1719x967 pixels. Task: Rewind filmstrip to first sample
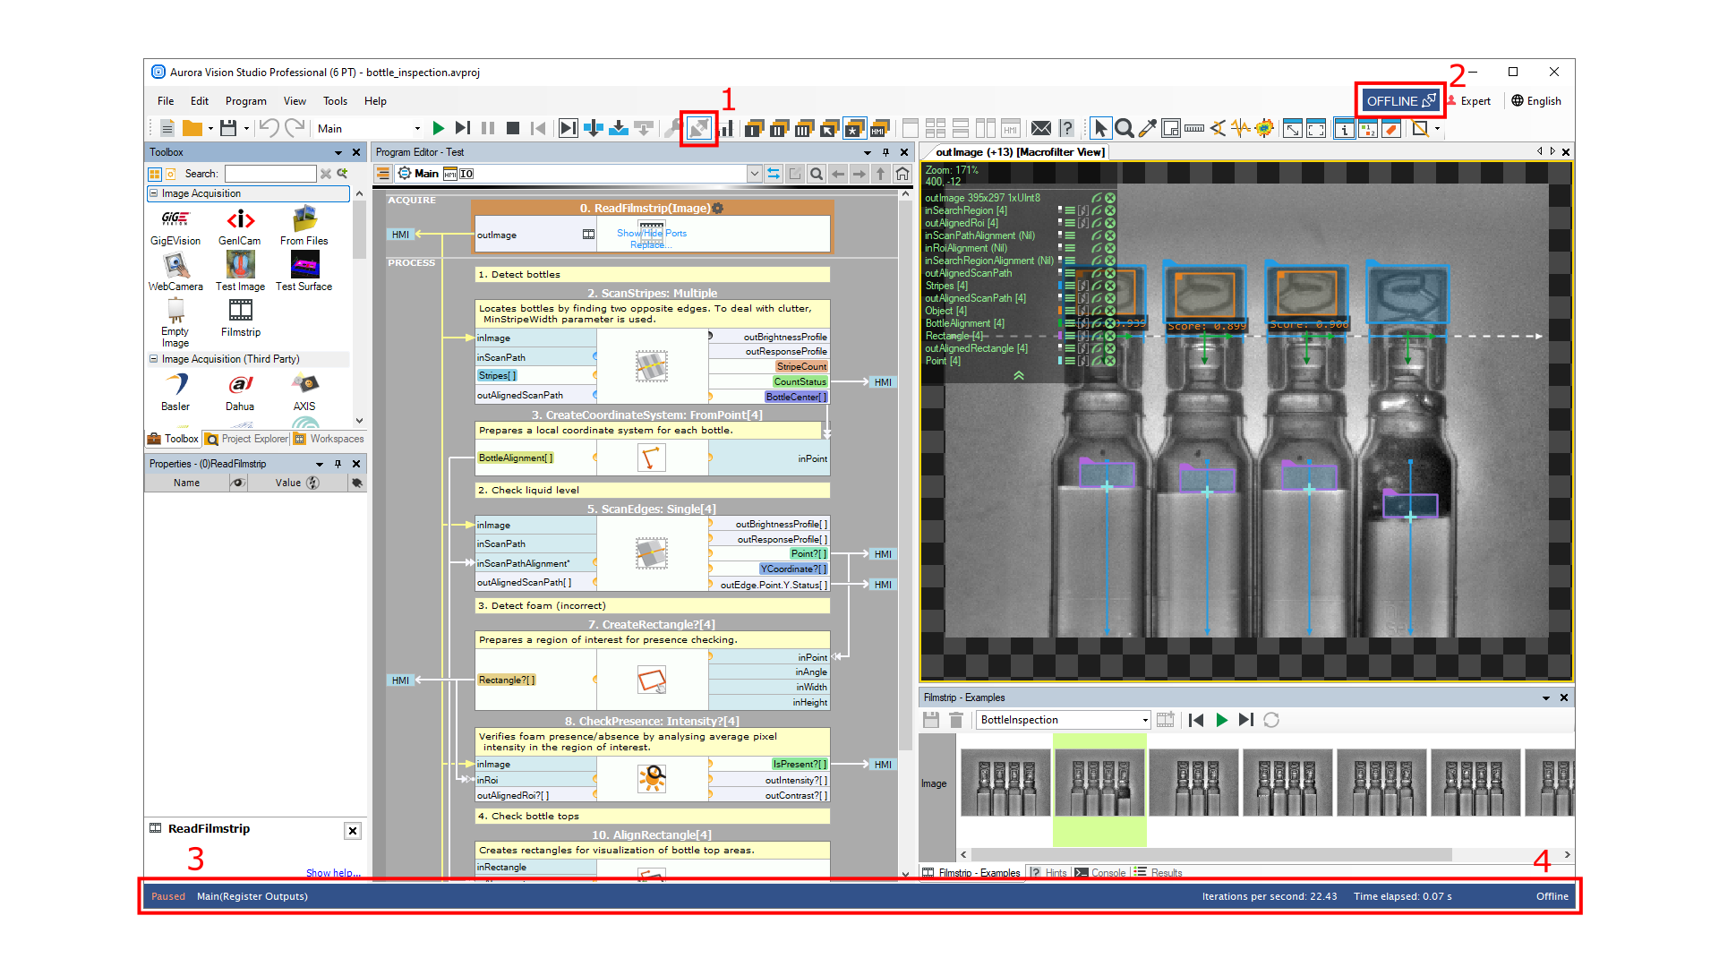(1196, 720)
